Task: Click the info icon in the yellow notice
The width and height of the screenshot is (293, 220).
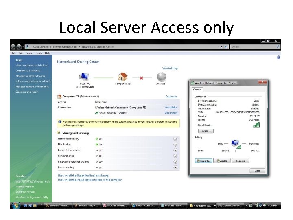Action: click(60, 122)
